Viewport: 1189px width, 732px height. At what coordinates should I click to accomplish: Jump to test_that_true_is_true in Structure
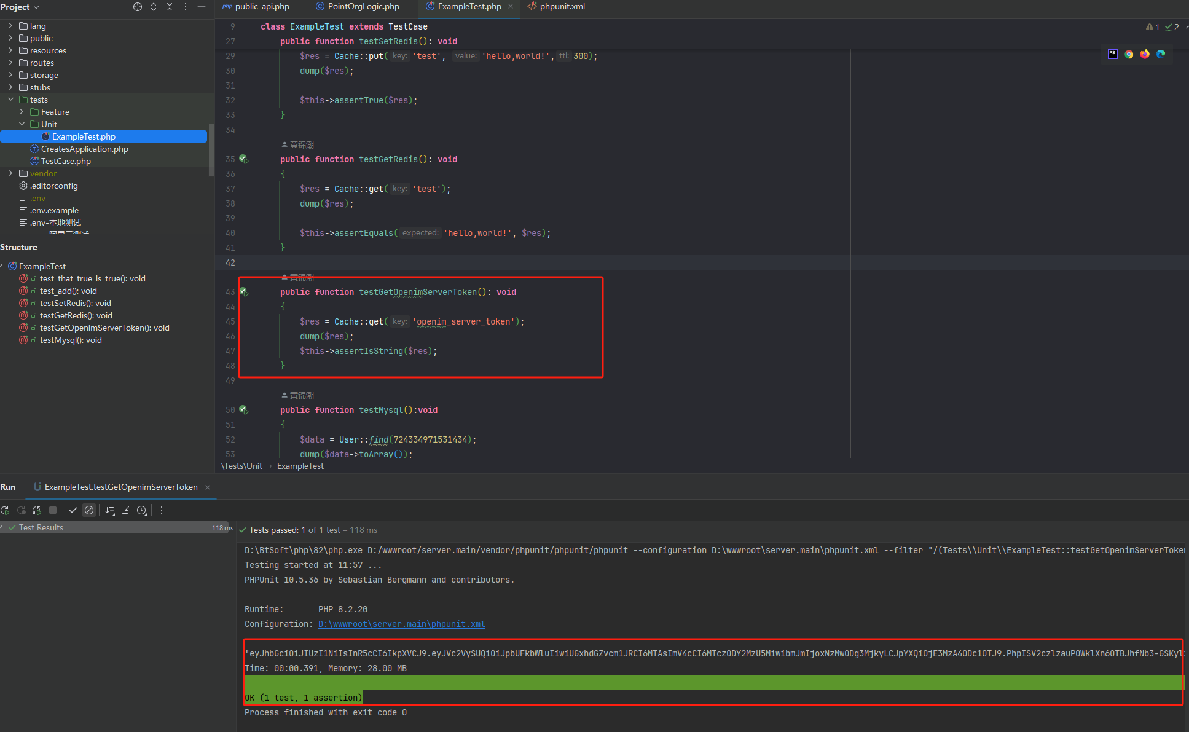tap(92, 278)
